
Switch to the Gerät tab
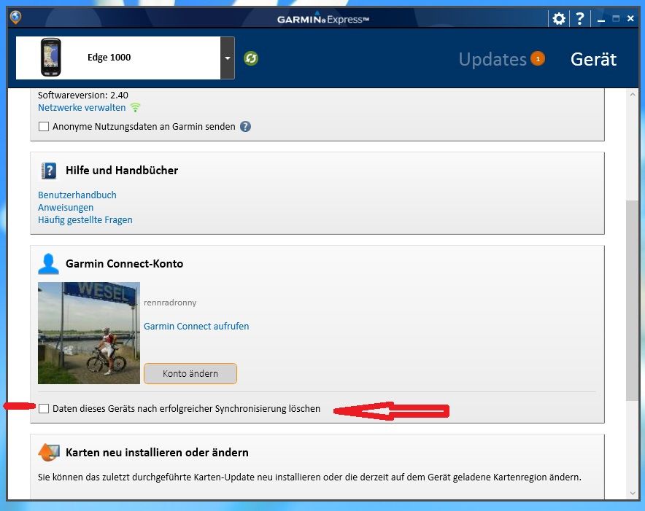[x=593, y=59]
